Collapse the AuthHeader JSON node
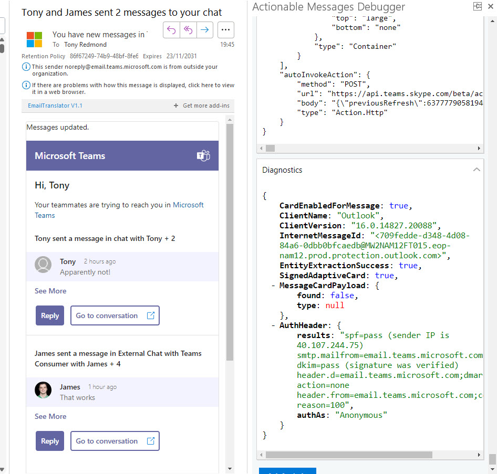The image size is (497, 474). tap(274, 325)
